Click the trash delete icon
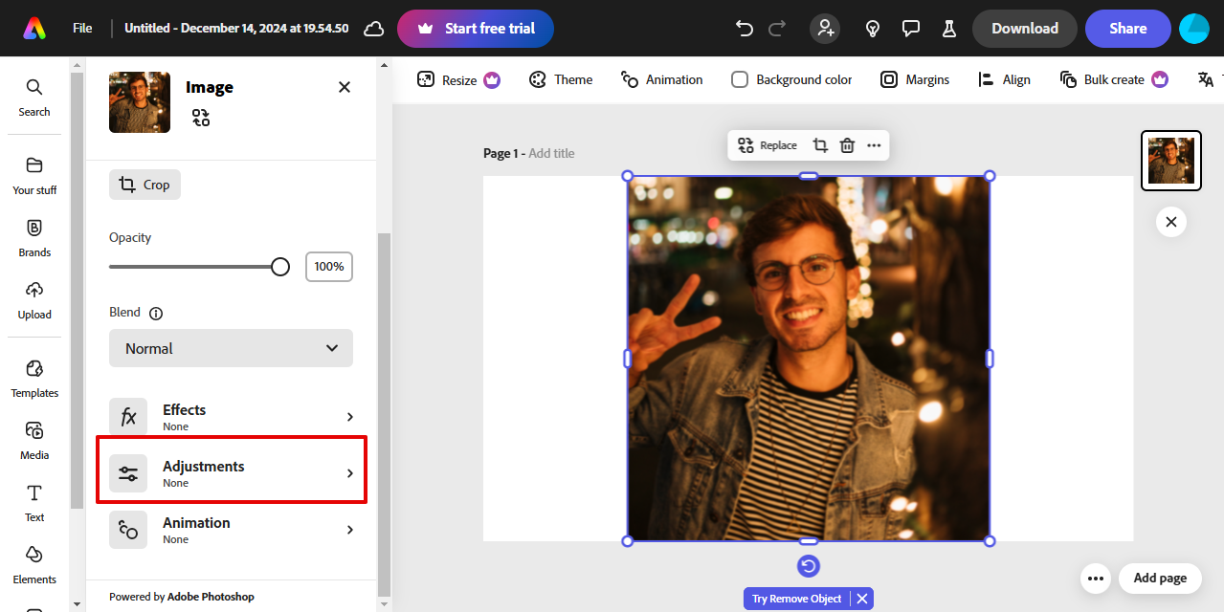Viewport: 1224px width, 612px height. click(x=847, y=145)
